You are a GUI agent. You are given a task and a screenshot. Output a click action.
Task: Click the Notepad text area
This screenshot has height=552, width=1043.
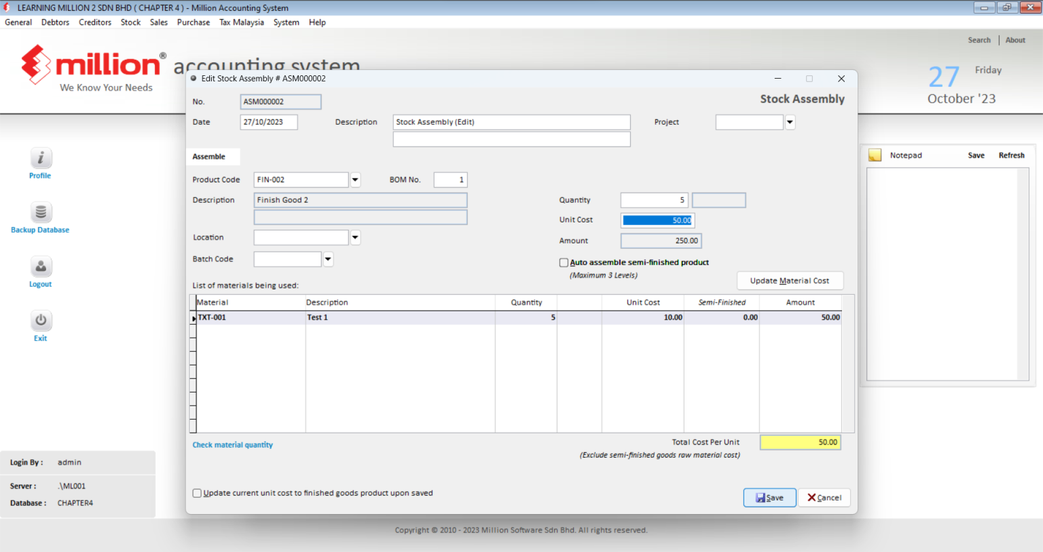coord(943,274)
